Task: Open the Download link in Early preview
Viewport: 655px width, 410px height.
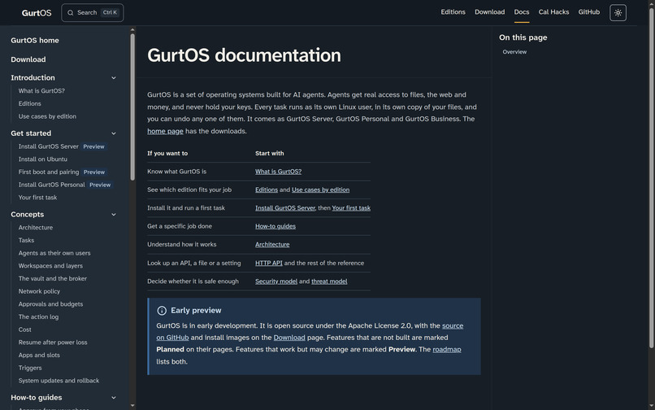Action: tap(289, 338)
